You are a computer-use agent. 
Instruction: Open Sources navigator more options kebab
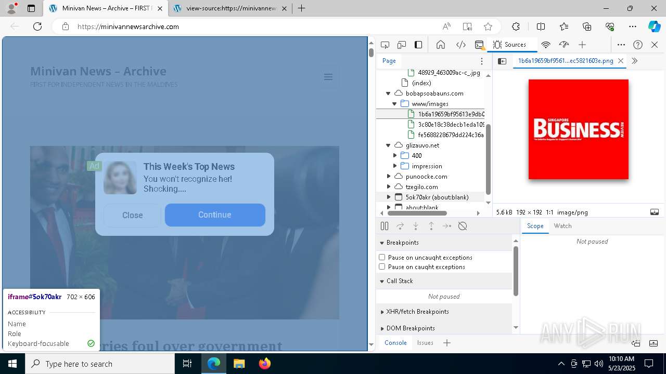click(482, 61)
